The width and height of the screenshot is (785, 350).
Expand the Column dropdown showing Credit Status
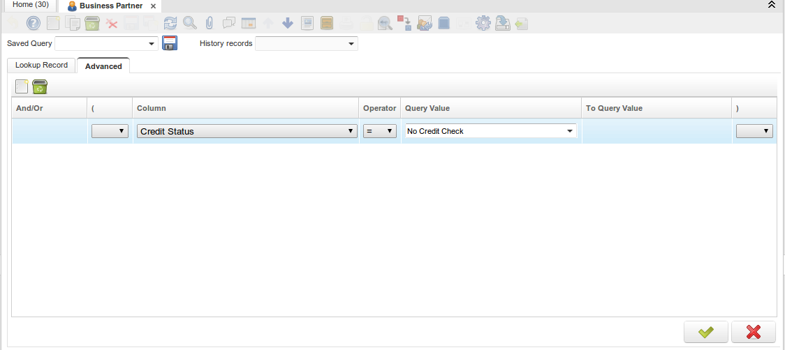[247, 131]
